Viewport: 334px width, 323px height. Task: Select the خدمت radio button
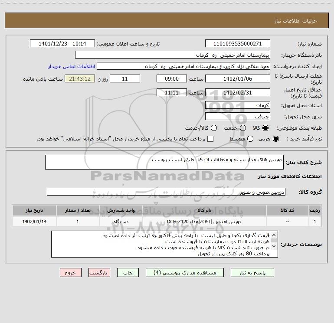pos(243,128)
